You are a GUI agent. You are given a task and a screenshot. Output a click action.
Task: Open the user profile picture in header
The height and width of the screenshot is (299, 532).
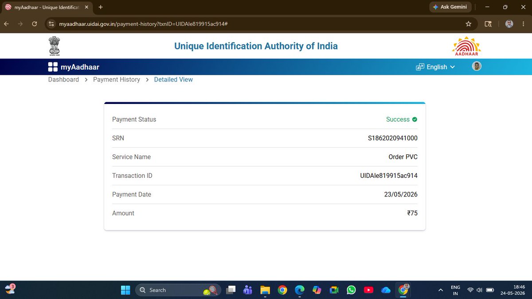[477, 66]
